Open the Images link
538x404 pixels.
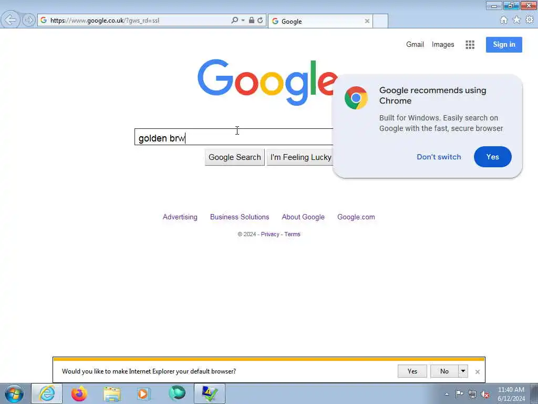click(x=443, y=45)
